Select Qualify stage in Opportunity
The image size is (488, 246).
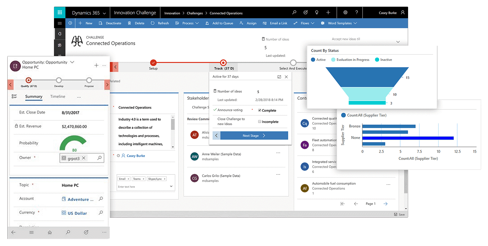pos(28,80)
